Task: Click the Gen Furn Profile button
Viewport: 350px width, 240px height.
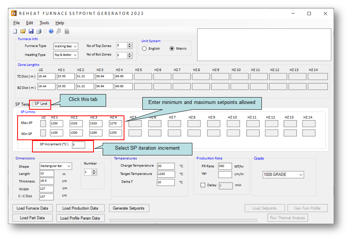Action: (307, 208)
